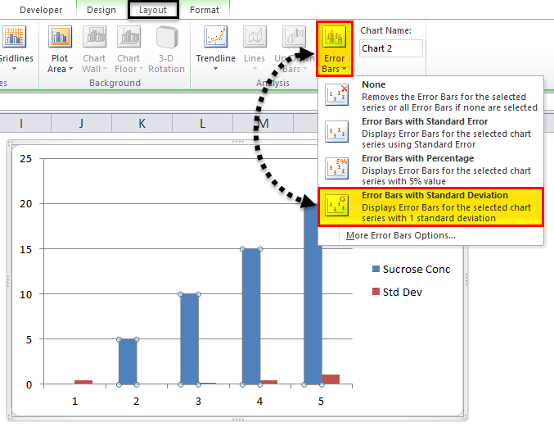Open the Error Bars dropdown button

(334, 49)
